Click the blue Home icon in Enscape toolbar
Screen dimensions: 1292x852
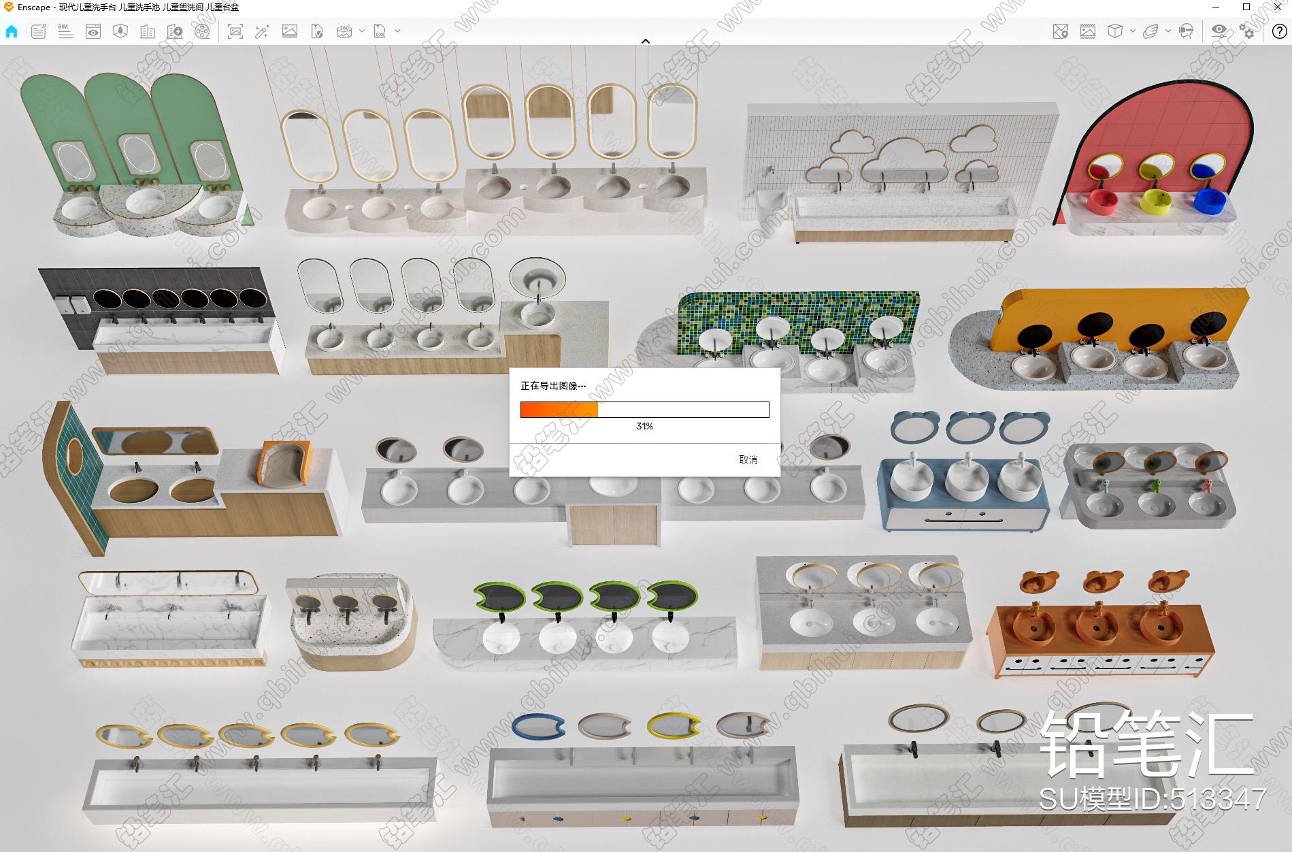pyautogui.click(x=12, y=31)
